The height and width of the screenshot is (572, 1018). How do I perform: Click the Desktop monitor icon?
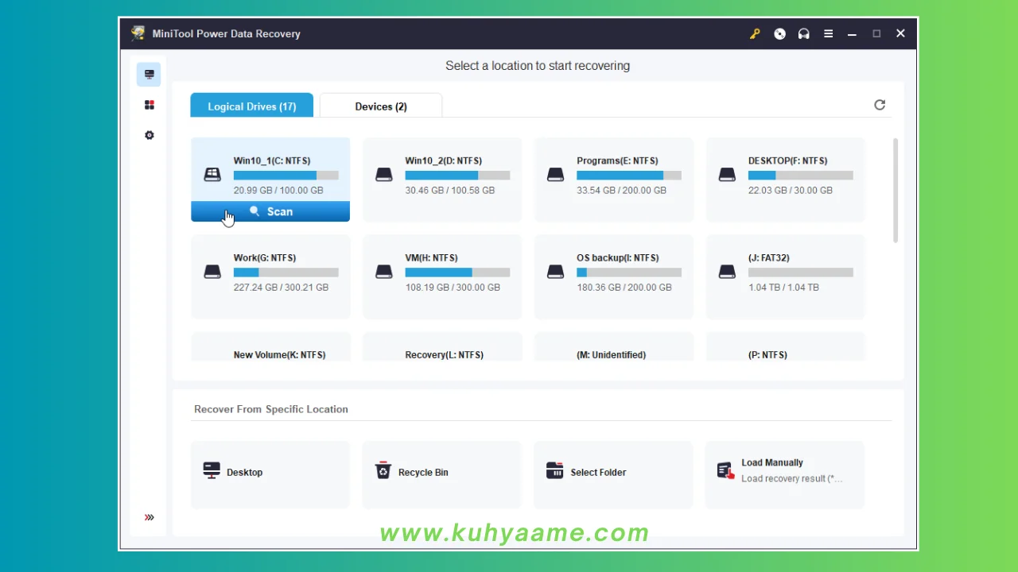pos(212,470)
